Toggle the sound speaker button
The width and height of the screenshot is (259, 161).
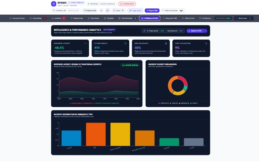[108, 10]
